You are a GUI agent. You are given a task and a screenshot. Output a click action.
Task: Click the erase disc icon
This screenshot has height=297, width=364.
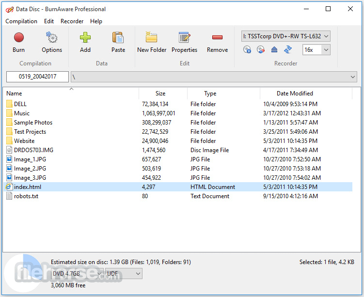[261, 49]
